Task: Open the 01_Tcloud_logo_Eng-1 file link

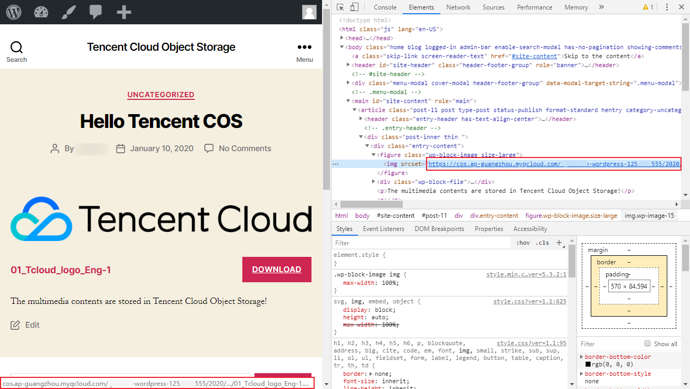Action: click(x=61, y=270)
